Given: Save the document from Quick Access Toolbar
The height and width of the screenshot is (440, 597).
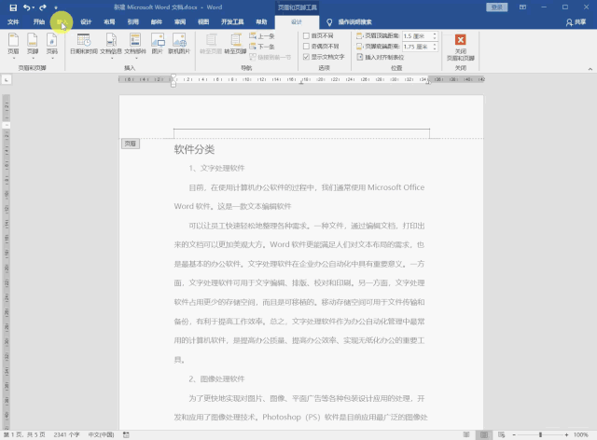Looking at the screenshot, I should coord(13,7).
